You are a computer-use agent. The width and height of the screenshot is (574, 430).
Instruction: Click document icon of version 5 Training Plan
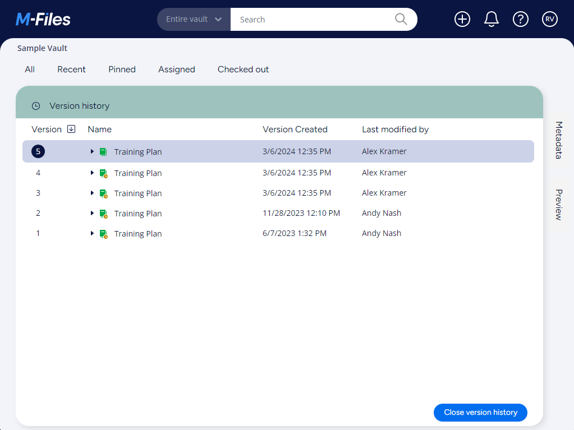coord(103,151)
